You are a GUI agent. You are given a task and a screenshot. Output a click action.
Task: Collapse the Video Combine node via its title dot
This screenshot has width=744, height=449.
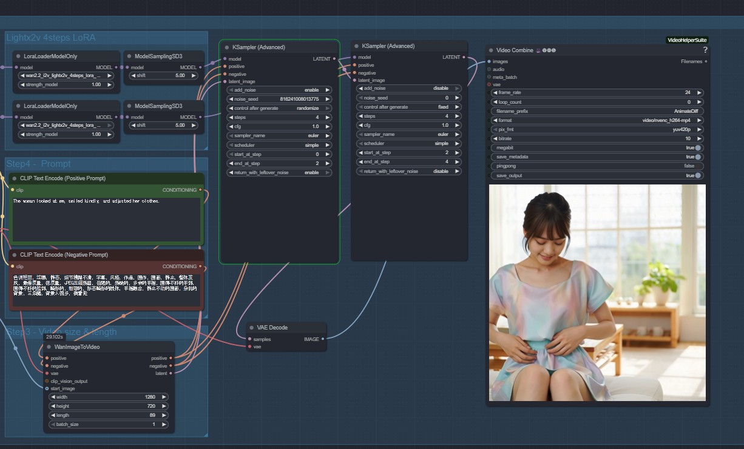click(491, 50)
